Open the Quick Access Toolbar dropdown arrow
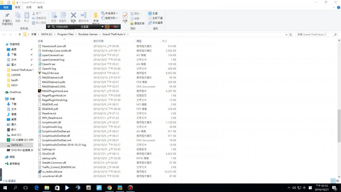The width and height of the screenshot is (341, 192). click(x=17, y=3)
